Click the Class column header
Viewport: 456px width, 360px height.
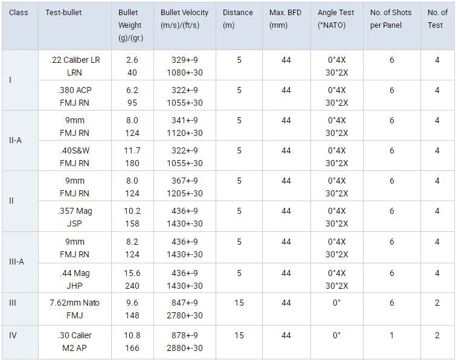click(x=19, y=13)
